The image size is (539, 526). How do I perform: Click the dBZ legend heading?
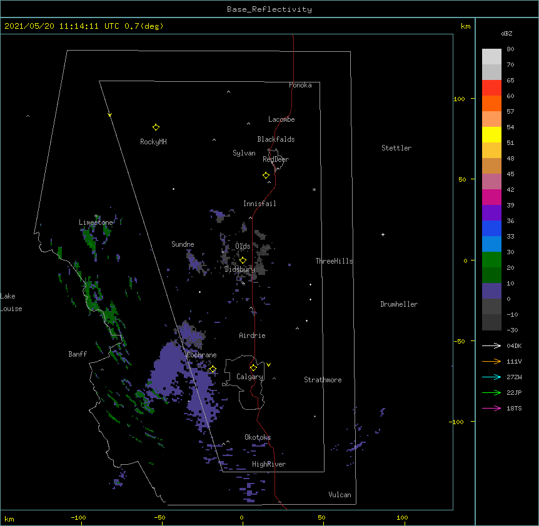pyautogui.click(x=506, y=33)
